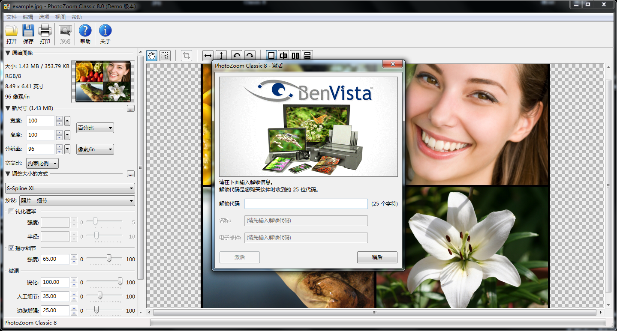Open the resolution presets arrow next to 分辨率
This screenshot has width=617, height=331.
pos(67,149)
